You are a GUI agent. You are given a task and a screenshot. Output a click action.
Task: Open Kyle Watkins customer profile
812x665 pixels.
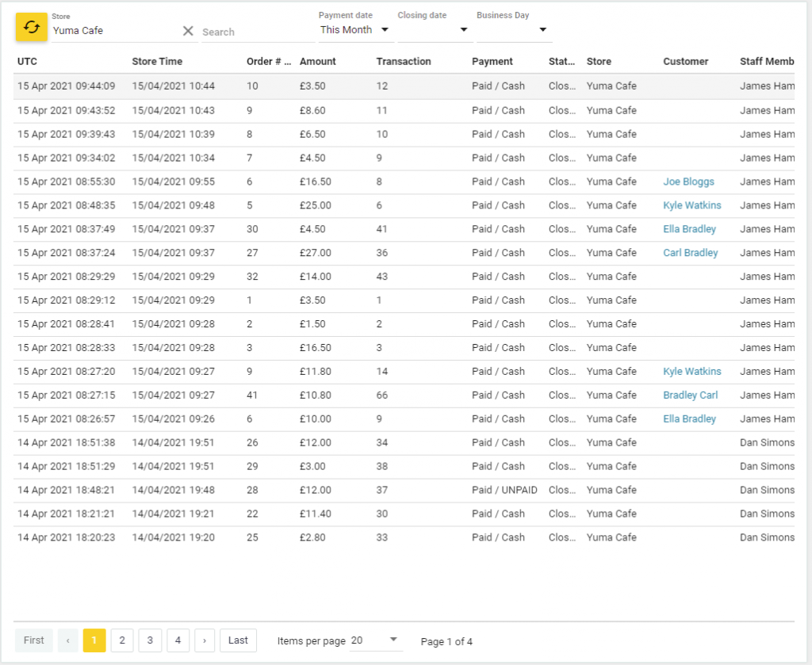coord(691,205)
